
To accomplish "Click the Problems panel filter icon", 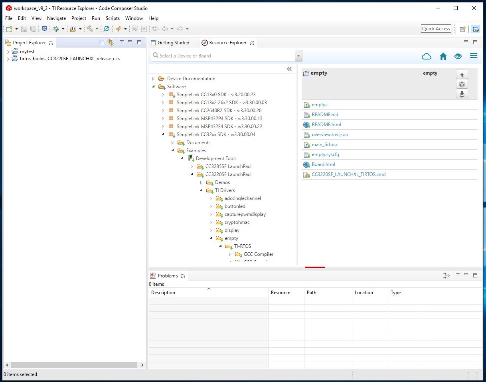I will 446,275.
